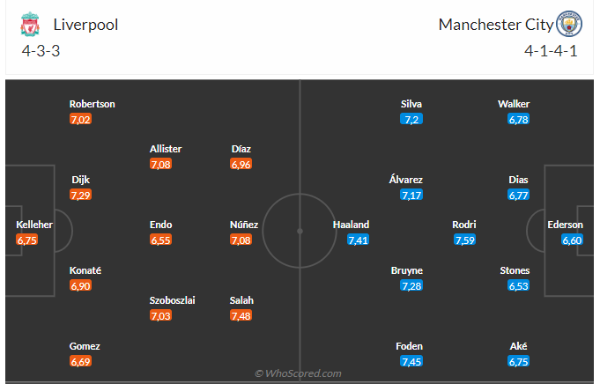Click the Liverpool club crest icon
600x384 pixels.
point(30,25)
